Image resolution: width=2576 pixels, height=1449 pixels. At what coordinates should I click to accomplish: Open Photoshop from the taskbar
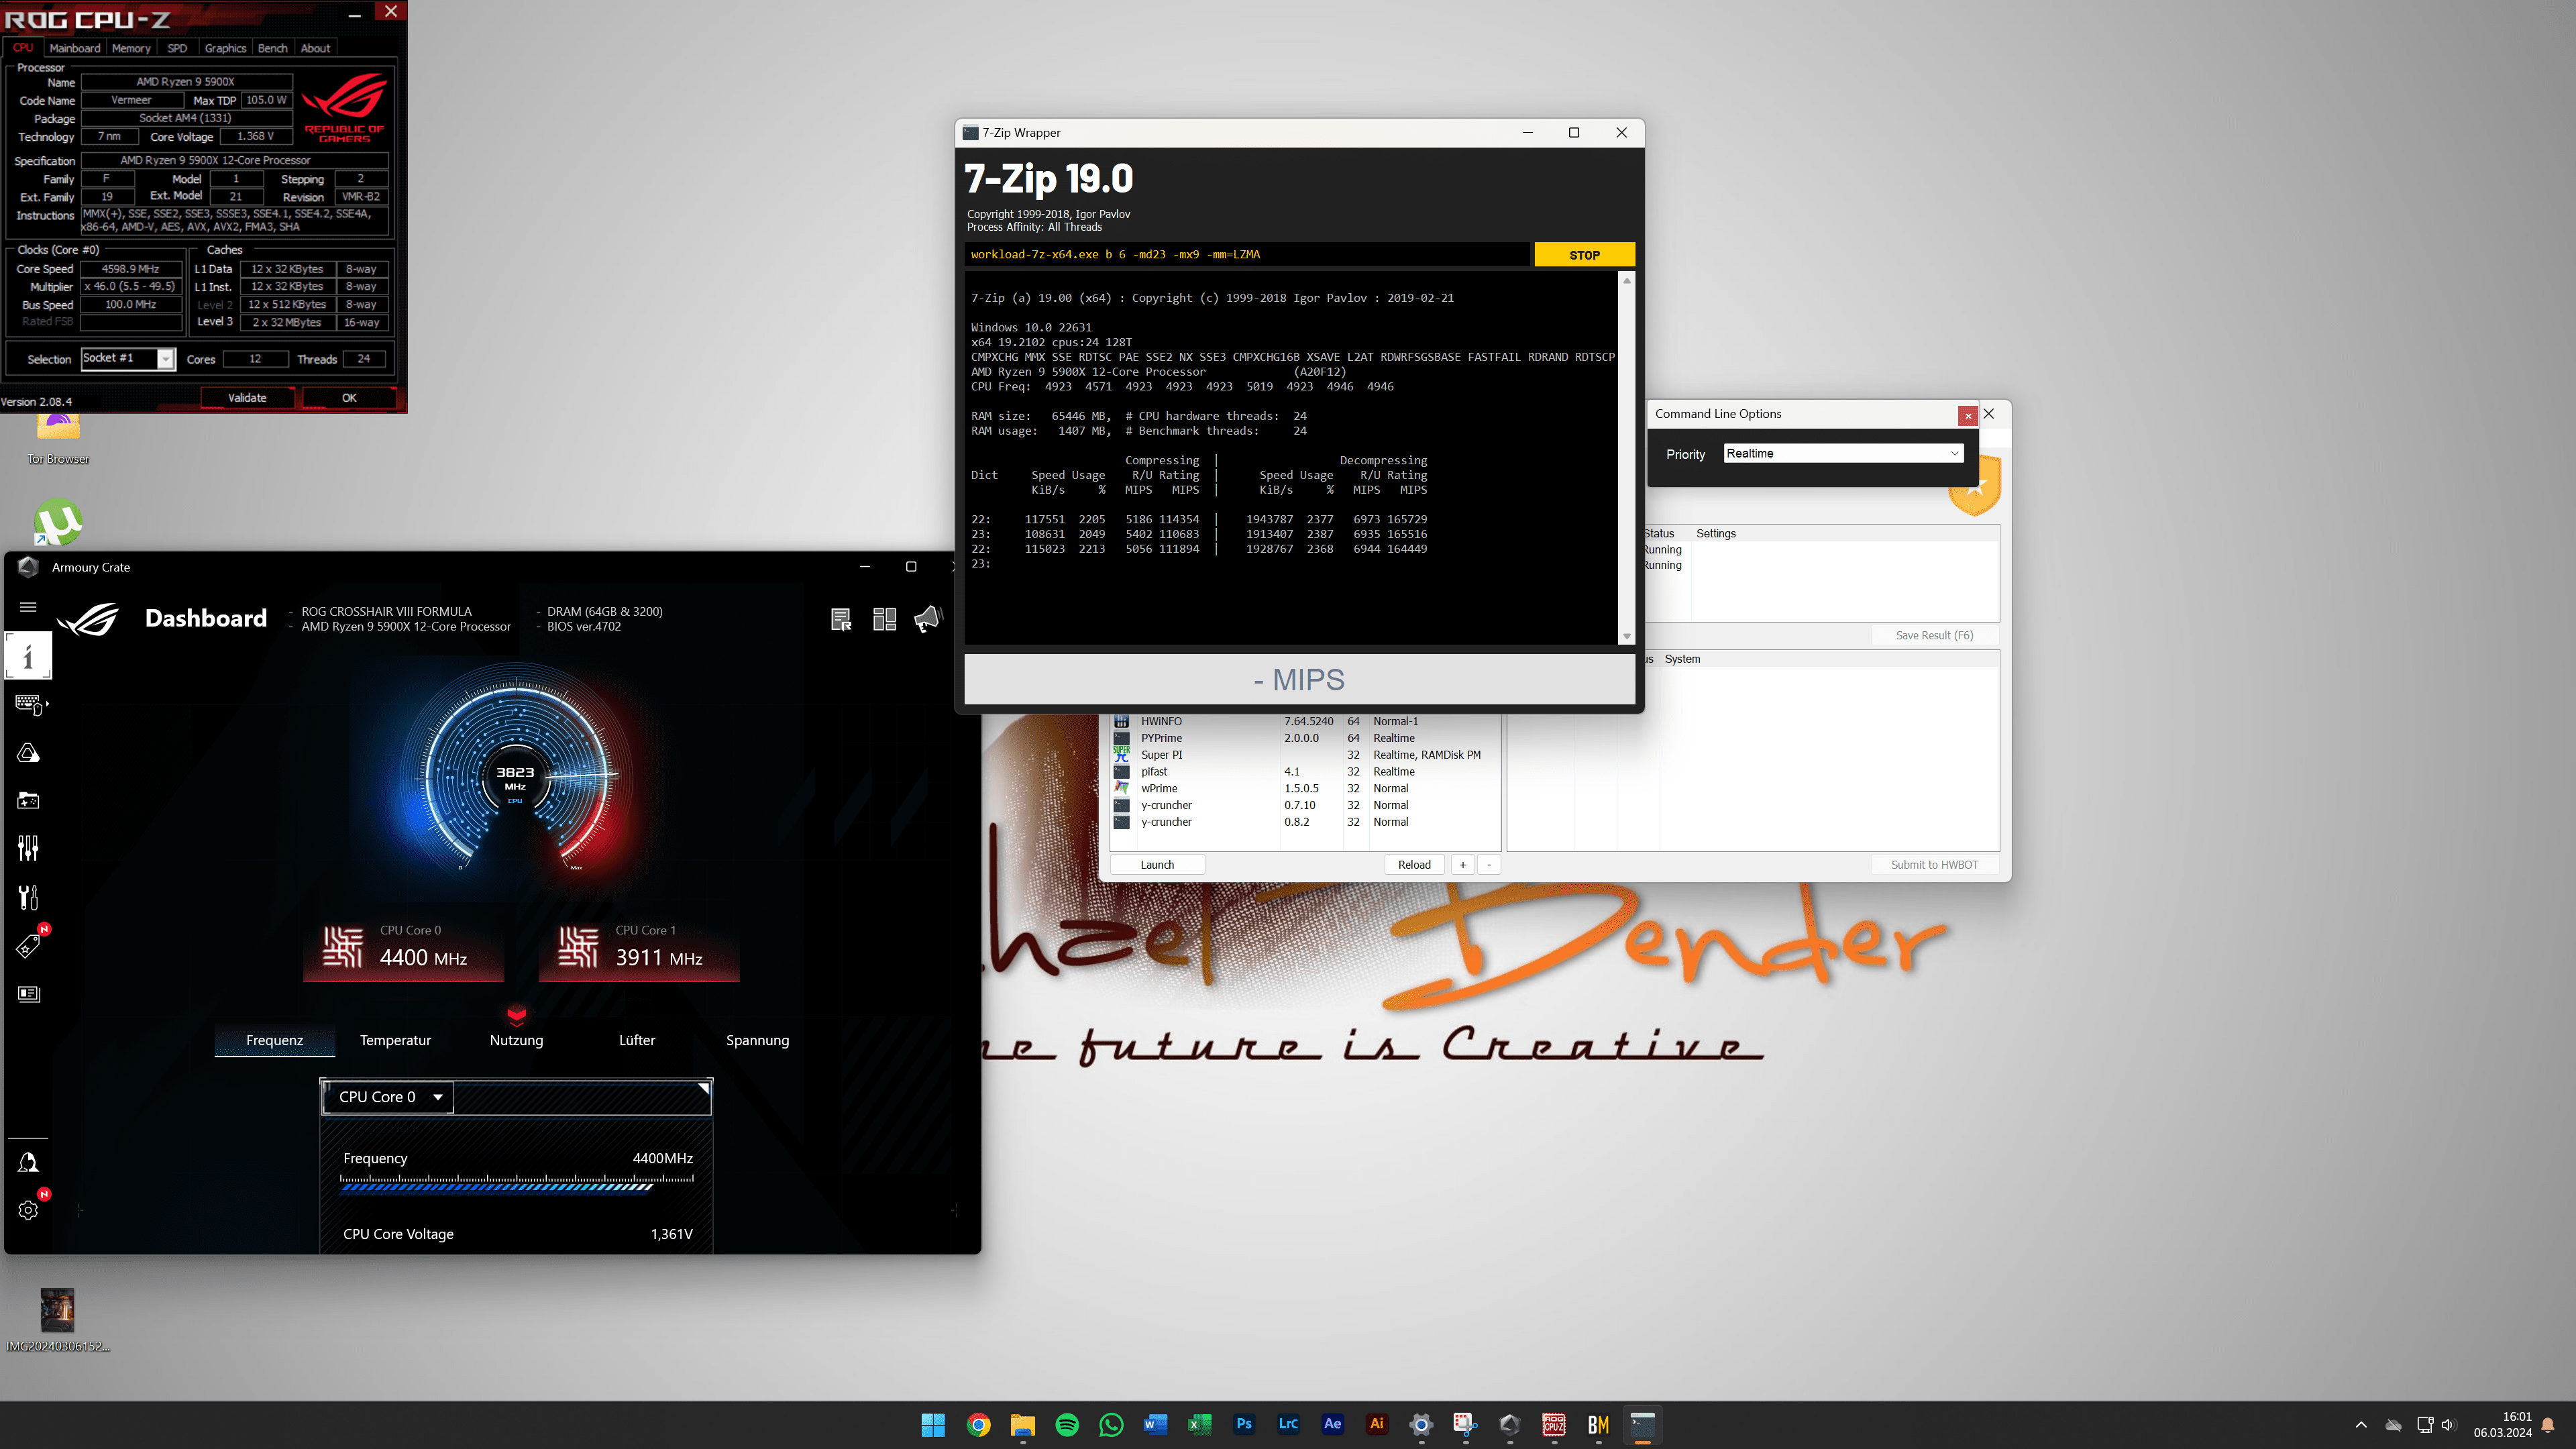[x=1244, y=1424]
